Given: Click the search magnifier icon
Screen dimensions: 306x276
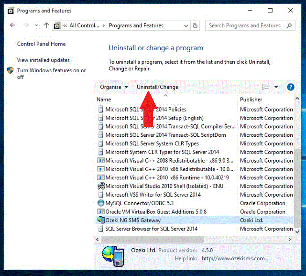Looking at the screenshot, I should (x=289, y=25).
